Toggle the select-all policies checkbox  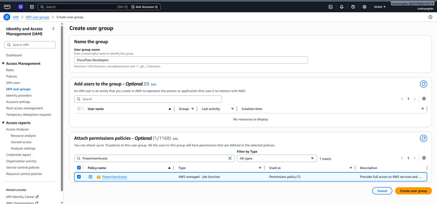click(79, 168)
